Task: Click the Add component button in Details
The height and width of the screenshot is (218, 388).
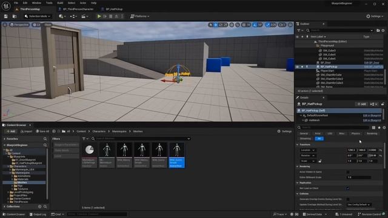Action: pos(361,104)
